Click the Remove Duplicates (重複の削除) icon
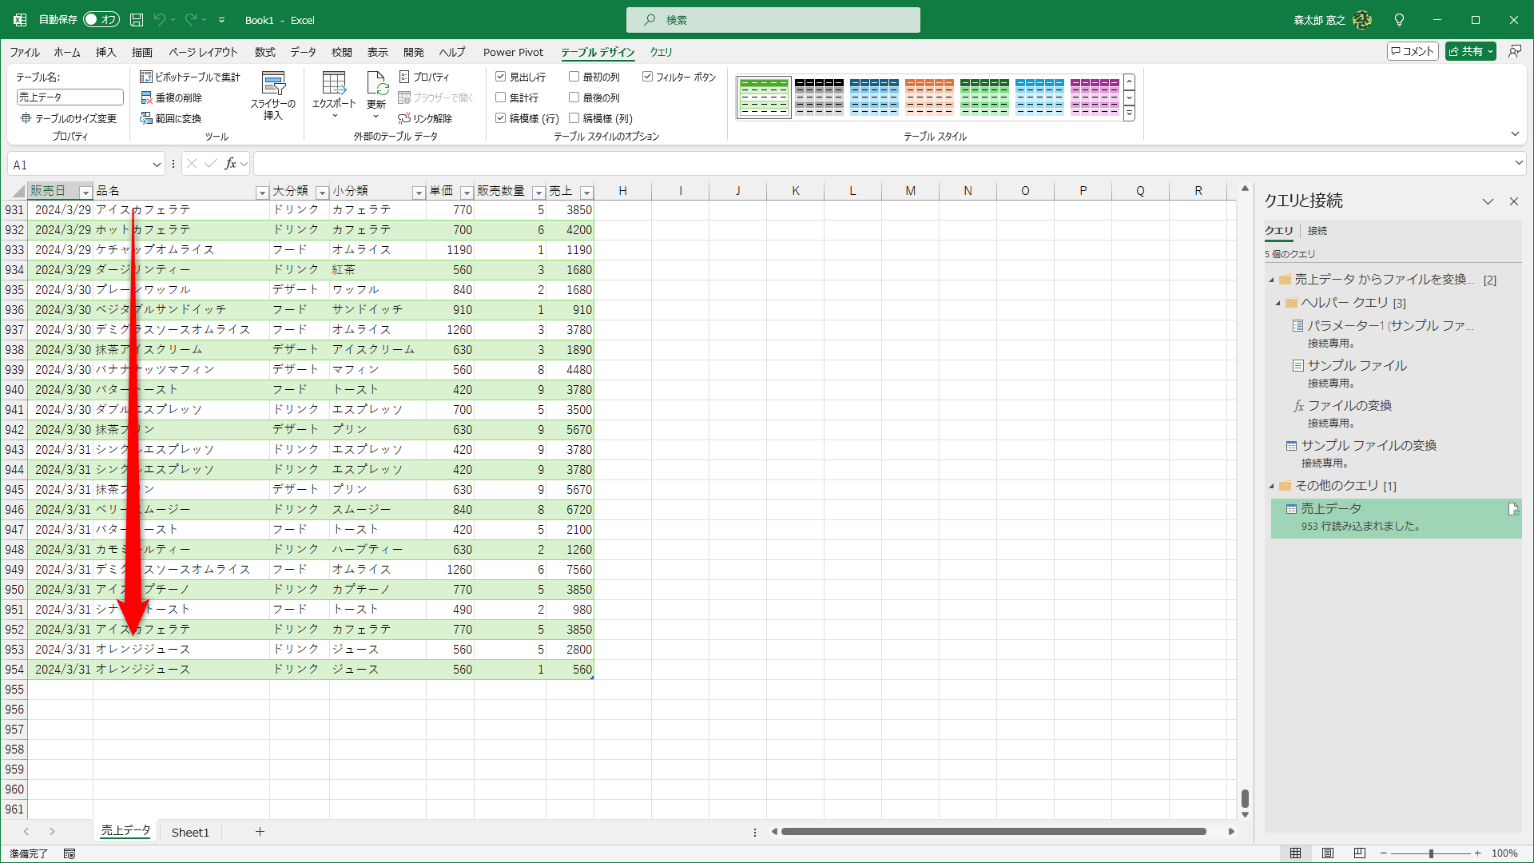This screenshot has height=863, width=1534. point(146,97)
